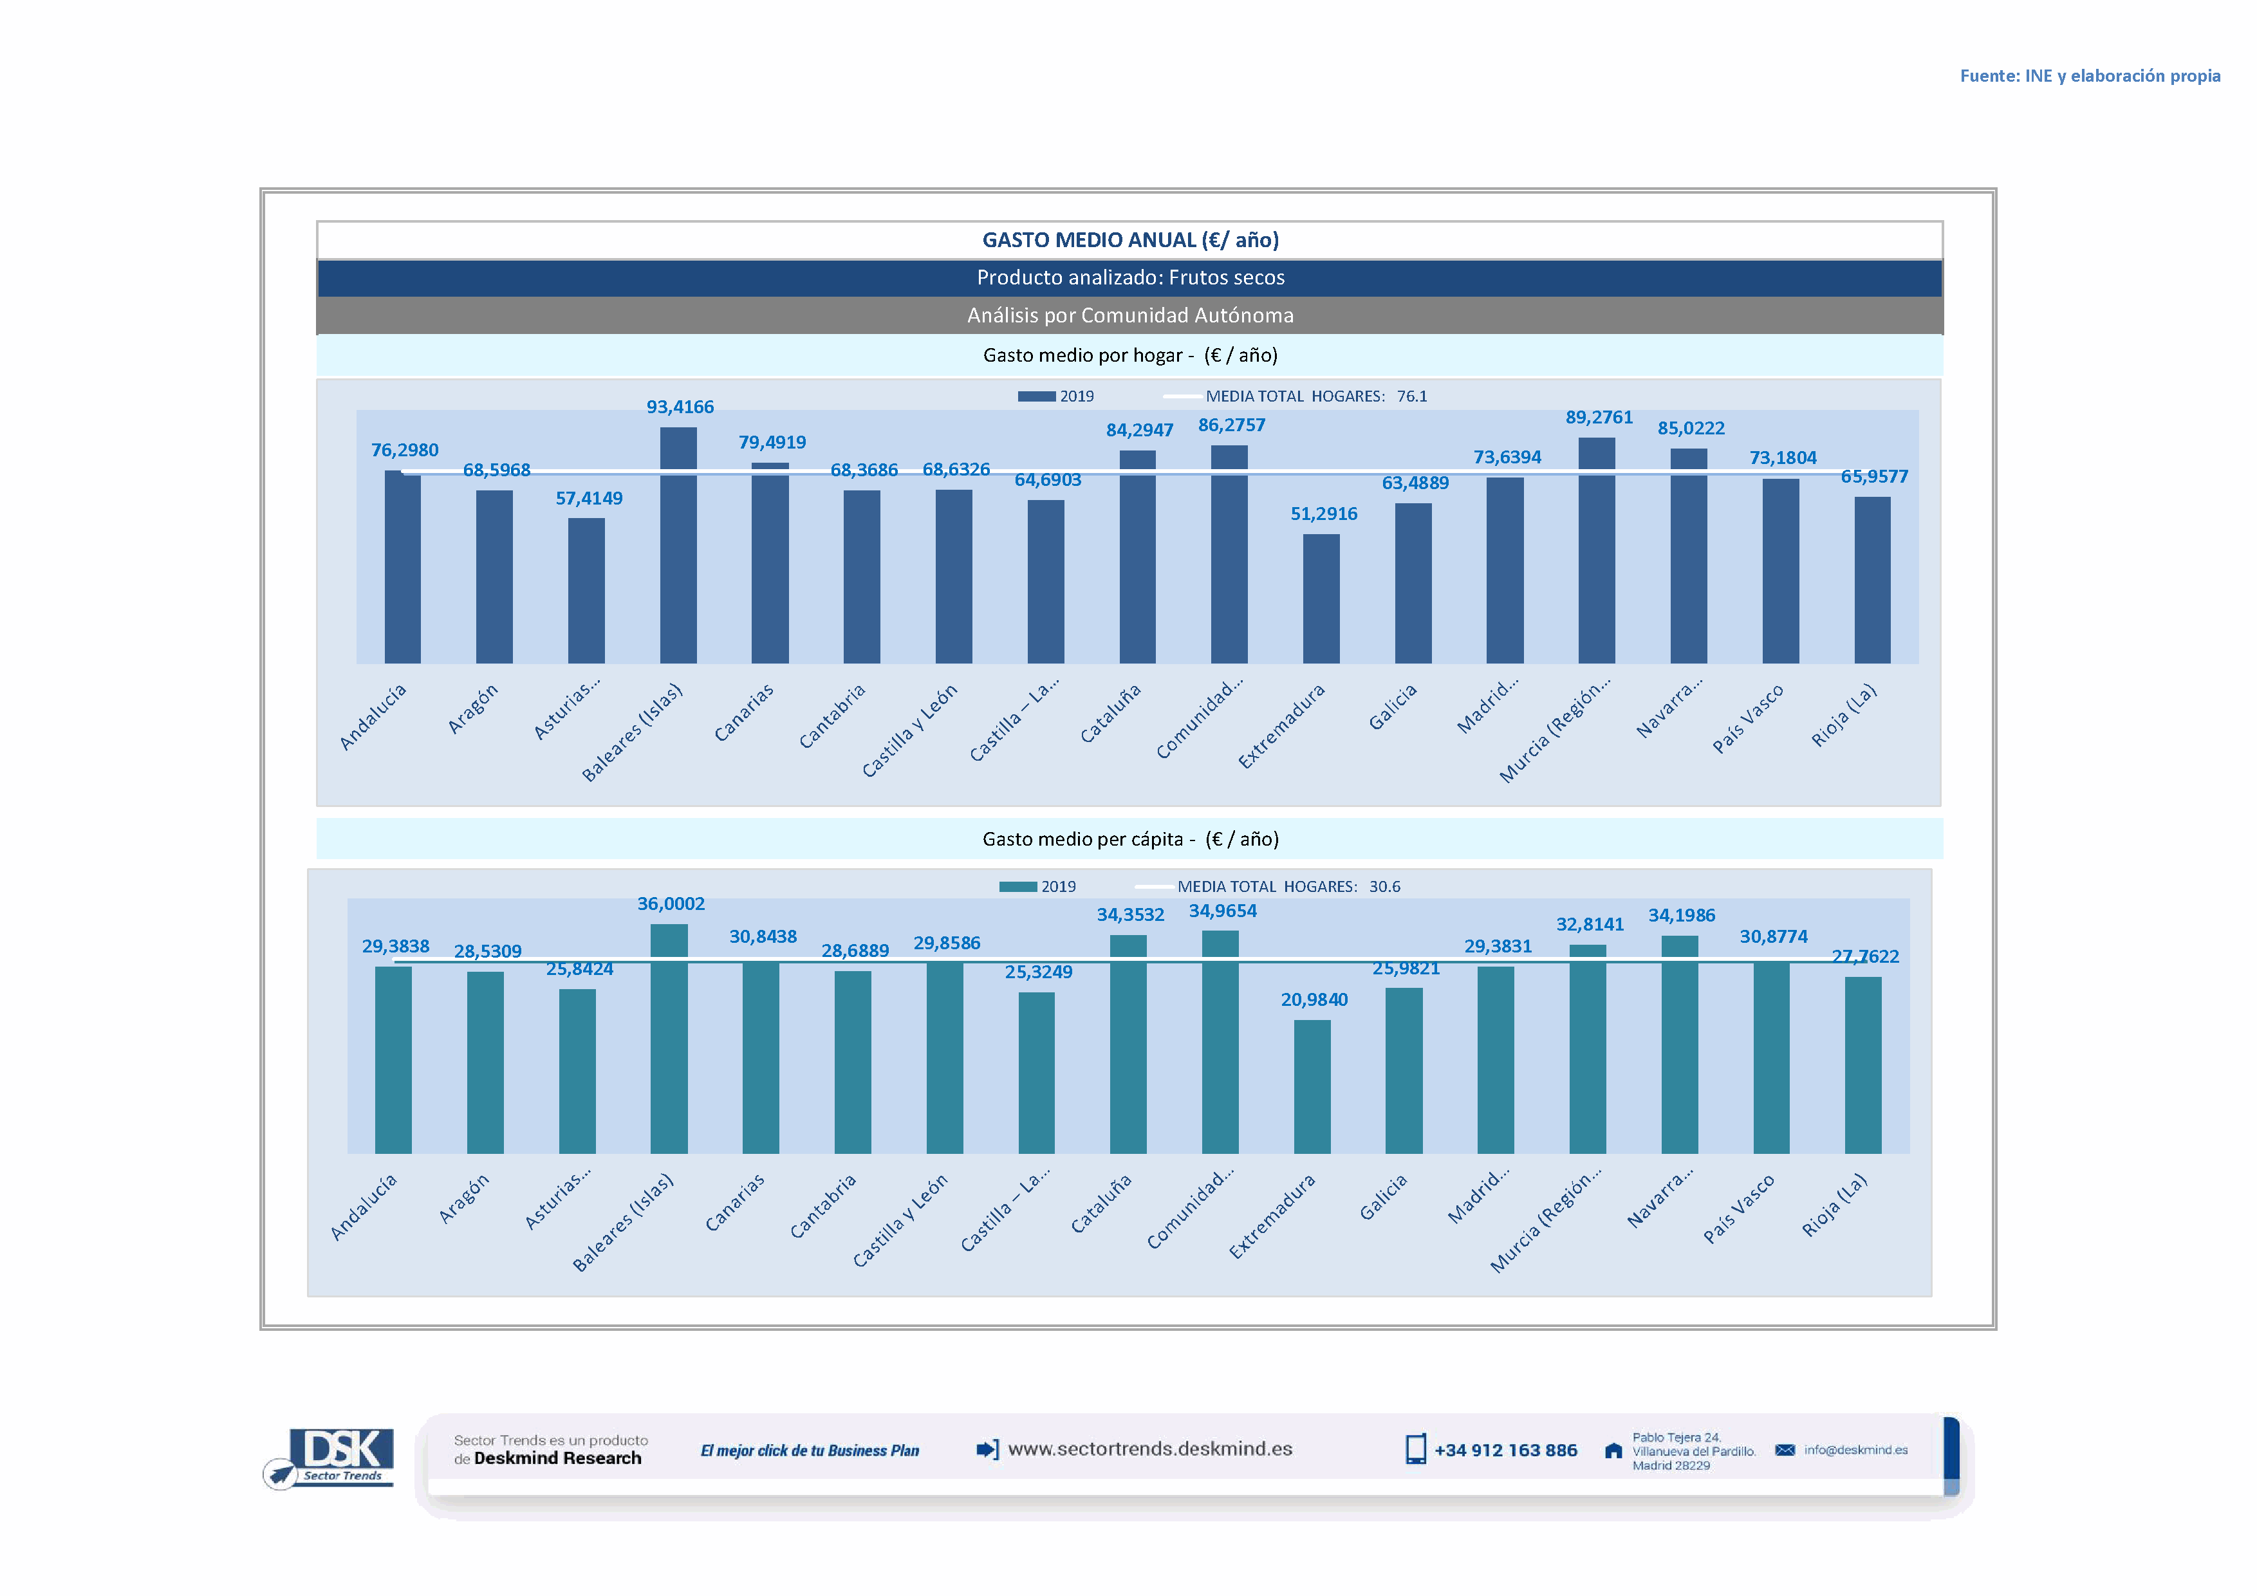Click the 2019 legend swatch in household chart

[1036, 396]
